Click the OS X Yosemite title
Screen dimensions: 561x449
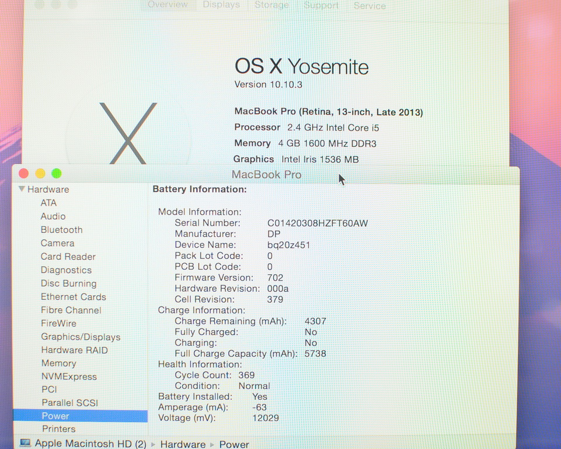point(302,67)
